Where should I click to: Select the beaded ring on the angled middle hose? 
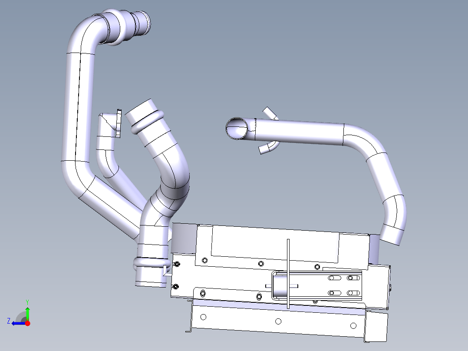(148, 122)
